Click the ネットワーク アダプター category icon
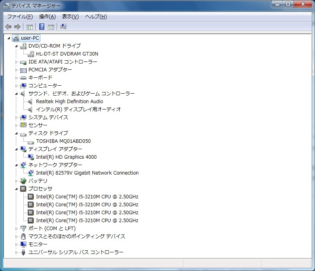The height and width of the screenshot is (271, 315). pos(23,165)
